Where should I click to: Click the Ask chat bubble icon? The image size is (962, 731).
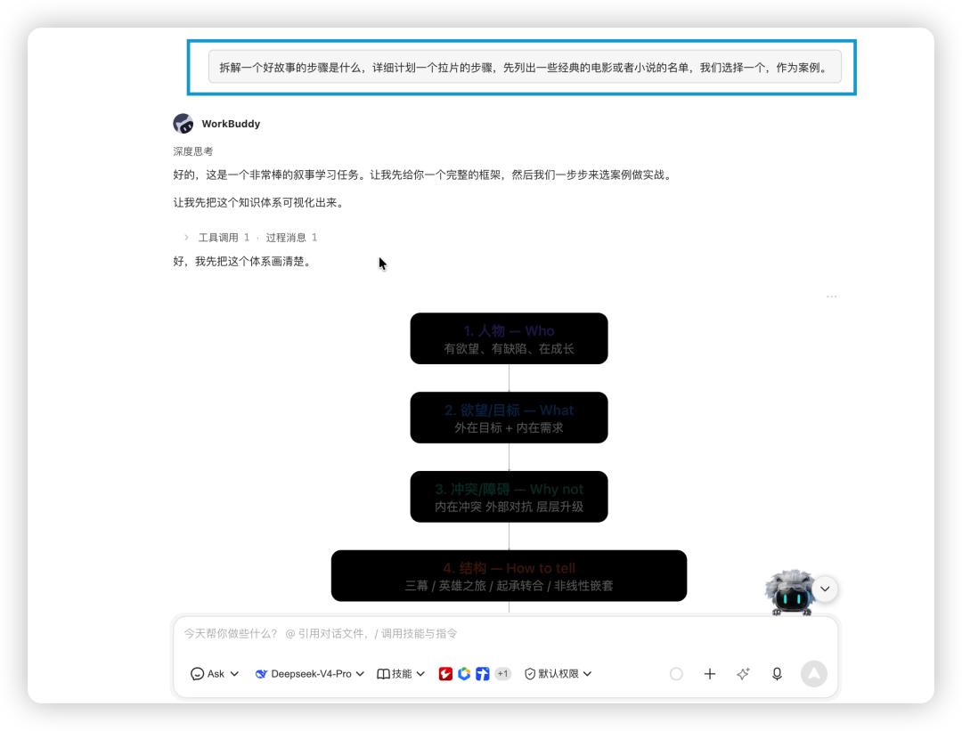pyautogui.click(x=197, y=674)
